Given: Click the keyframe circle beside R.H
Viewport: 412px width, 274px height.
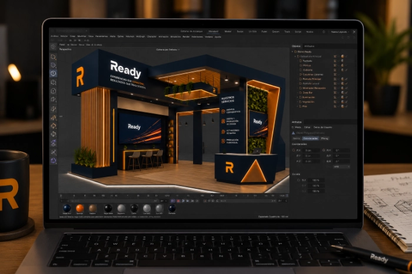Looking at the screenshot, I should pyautogui.click(x=324, y=150).
